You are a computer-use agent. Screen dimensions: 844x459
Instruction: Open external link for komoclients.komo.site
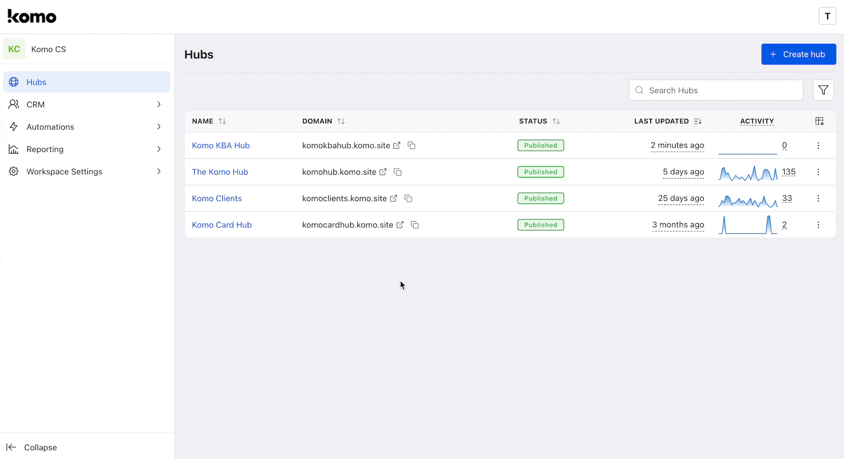(394, 198)
